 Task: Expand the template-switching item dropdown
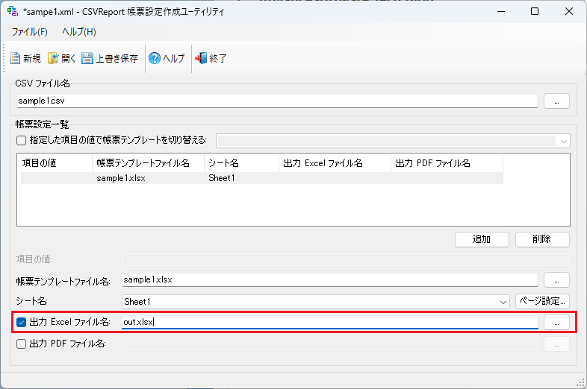pyautogui.click(x=563, y=141)
